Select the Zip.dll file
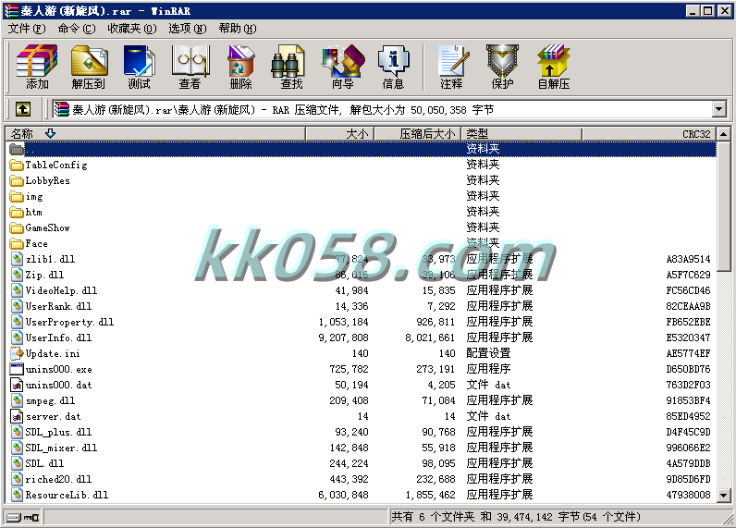This screenshot has height=528, width=736. [362, 275]
